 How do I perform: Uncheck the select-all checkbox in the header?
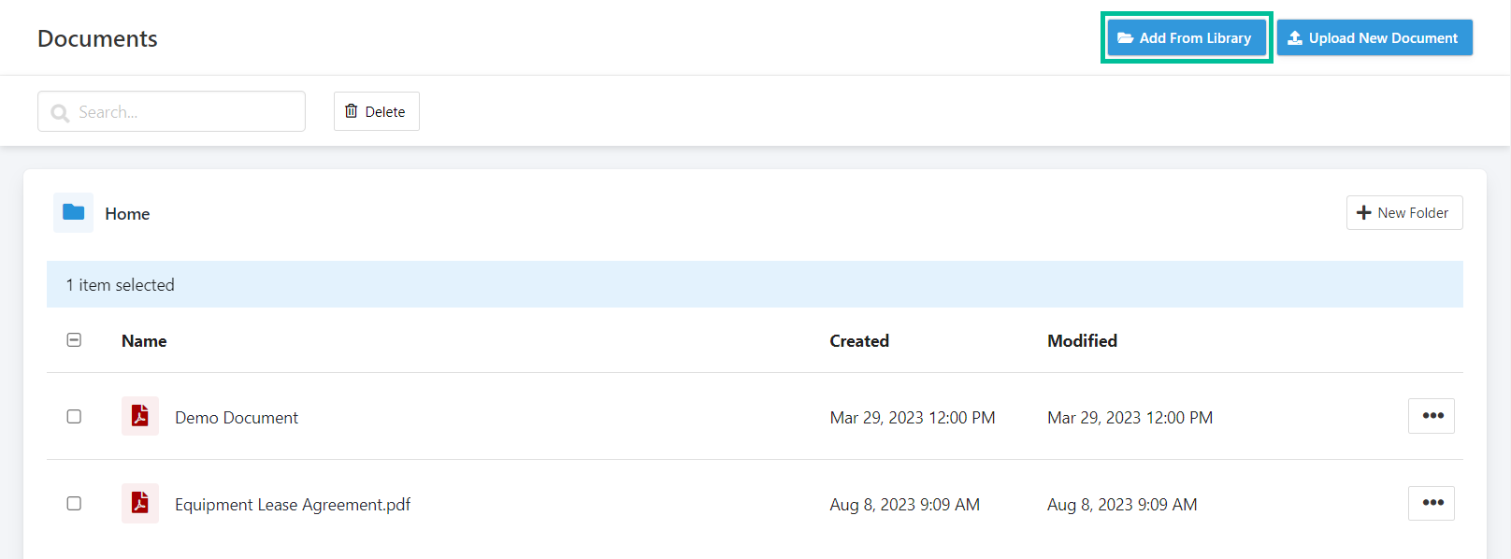(x=74, y=340)
